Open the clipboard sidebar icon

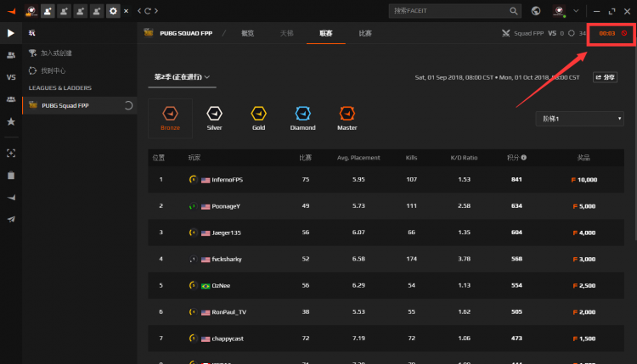[x=11, y=176]
